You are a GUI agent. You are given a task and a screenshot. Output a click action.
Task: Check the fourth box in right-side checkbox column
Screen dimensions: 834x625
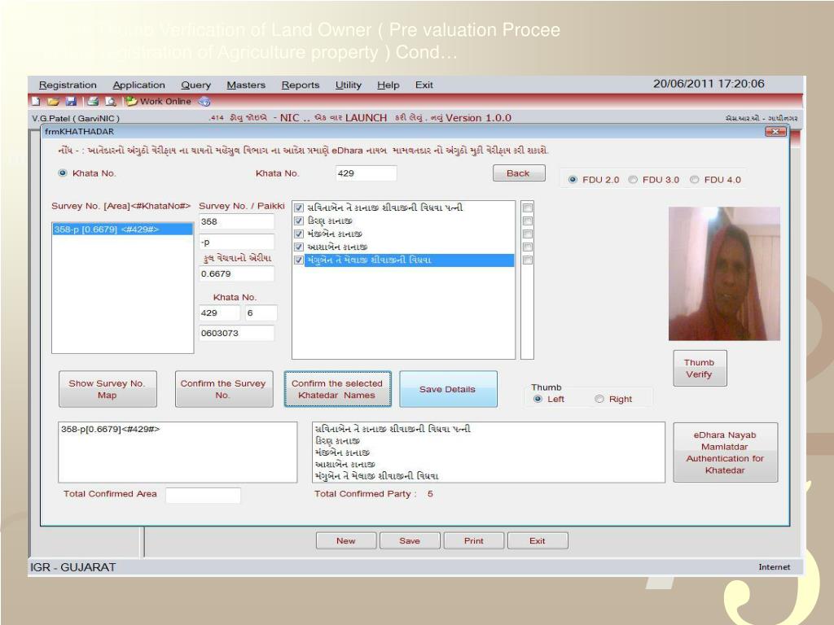point(528,247)
